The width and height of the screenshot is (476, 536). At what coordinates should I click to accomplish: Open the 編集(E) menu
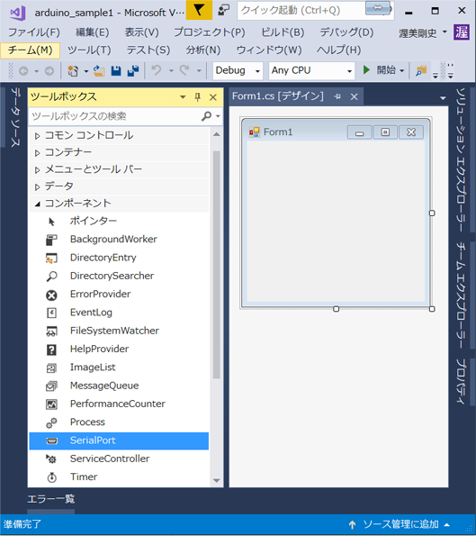[x=92, y=32]
